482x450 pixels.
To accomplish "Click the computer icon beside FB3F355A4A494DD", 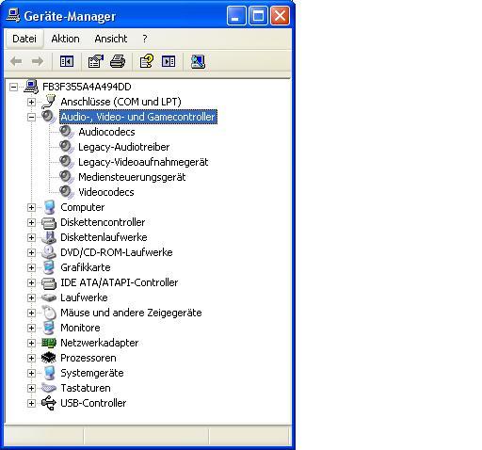I will click(x=31, y=87).
